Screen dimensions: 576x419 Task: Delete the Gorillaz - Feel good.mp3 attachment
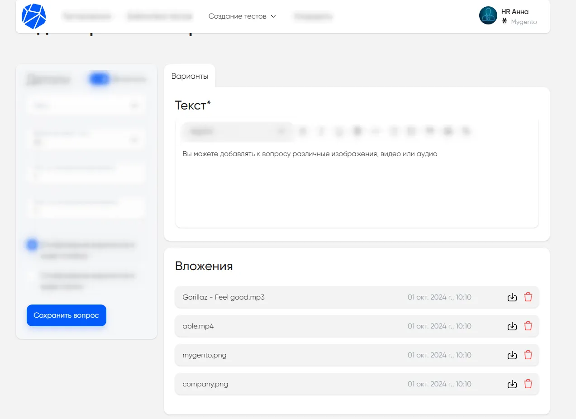click(x=528, y=297)
